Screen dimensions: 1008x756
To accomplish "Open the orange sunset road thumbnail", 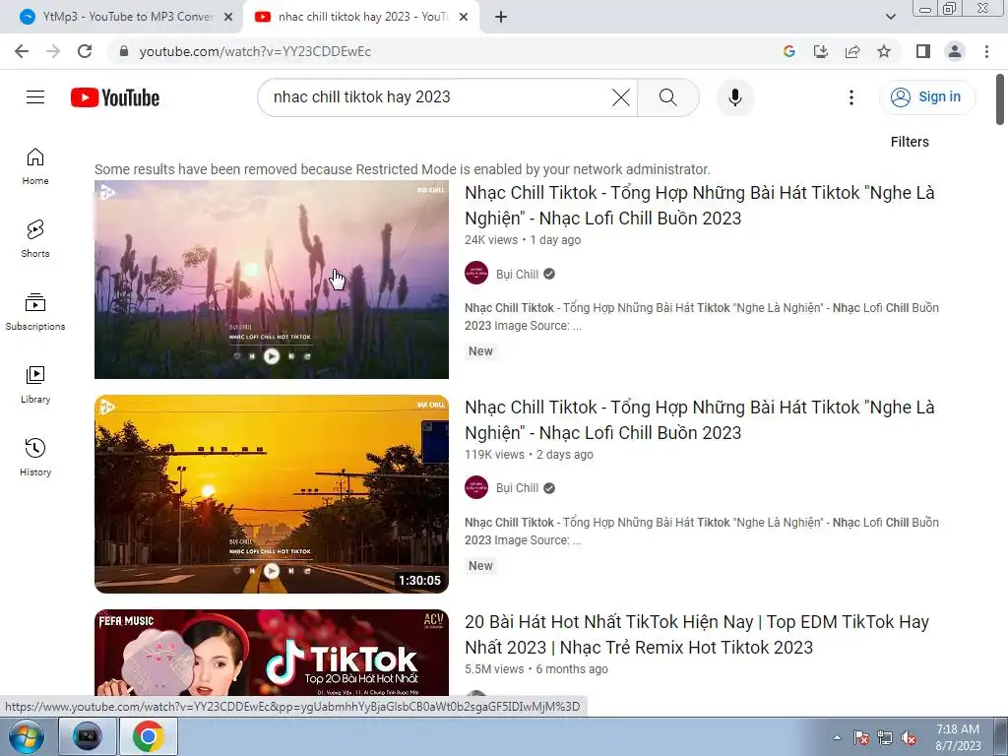I will coord(272,494).
